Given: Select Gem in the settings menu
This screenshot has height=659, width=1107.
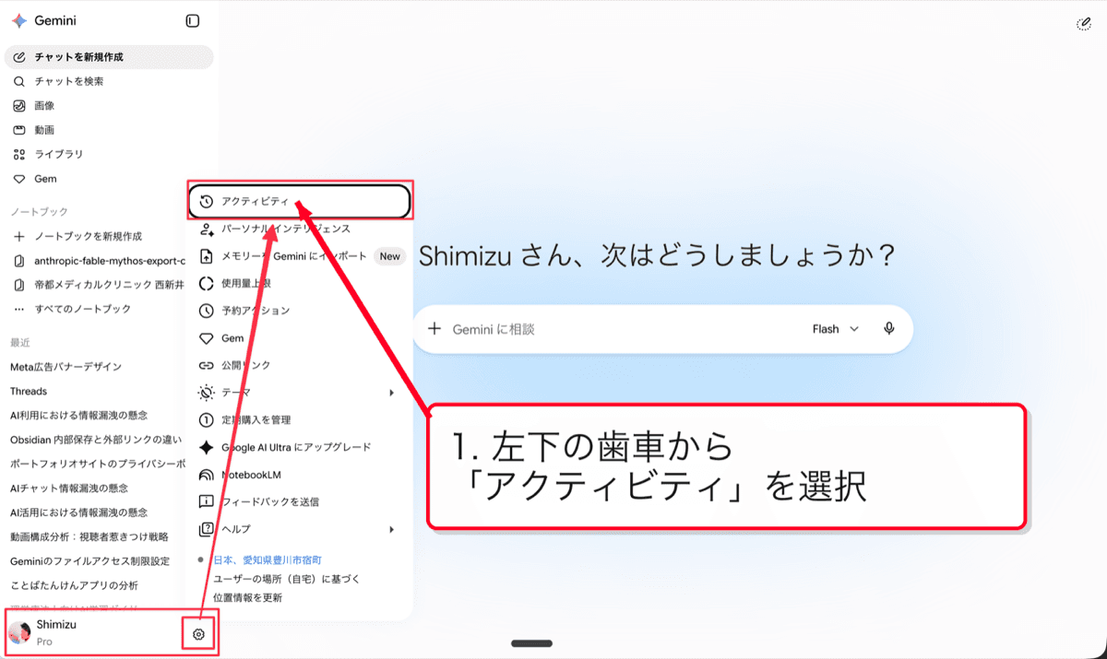Looking at the screenshot, I should pos(300,338).
